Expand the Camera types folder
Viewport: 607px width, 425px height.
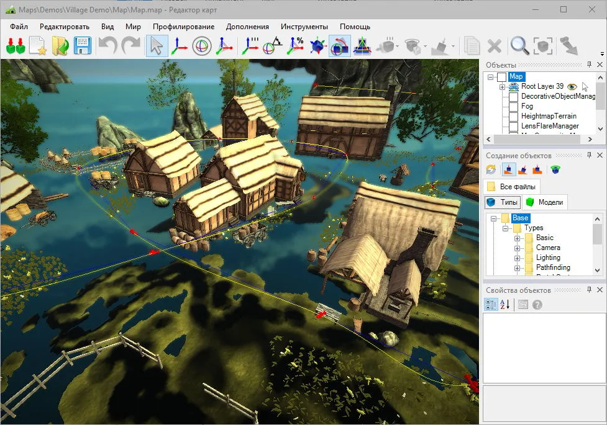(517, 248)
